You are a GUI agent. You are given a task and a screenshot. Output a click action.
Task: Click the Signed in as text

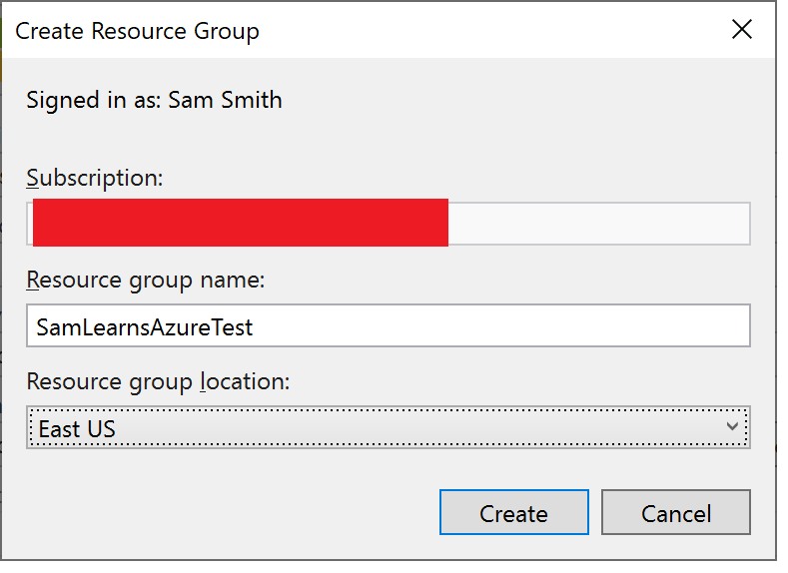coord(95,100)
